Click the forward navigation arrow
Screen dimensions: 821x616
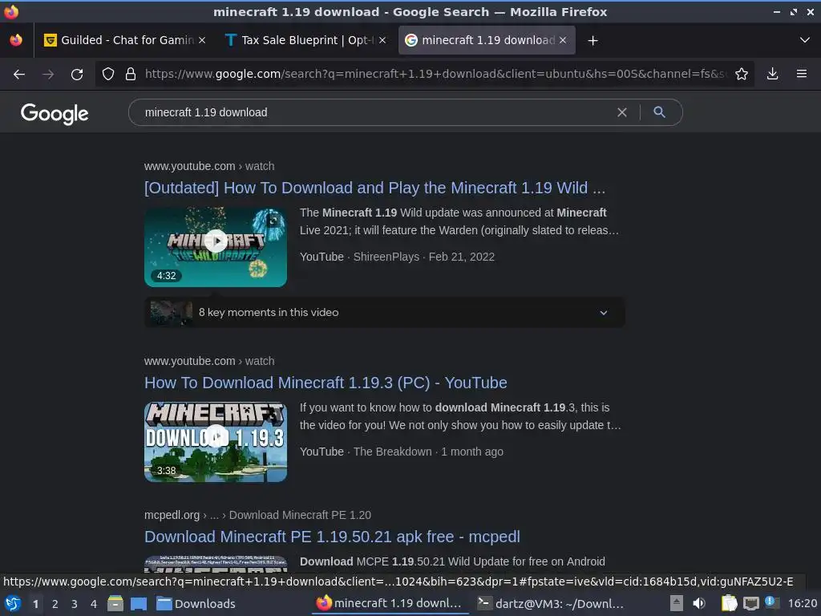tap(48, 75)
